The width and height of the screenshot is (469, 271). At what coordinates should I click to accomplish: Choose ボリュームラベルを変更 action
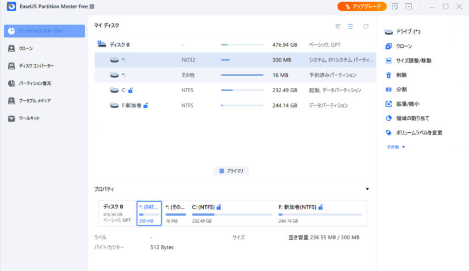tap(419, 133)
